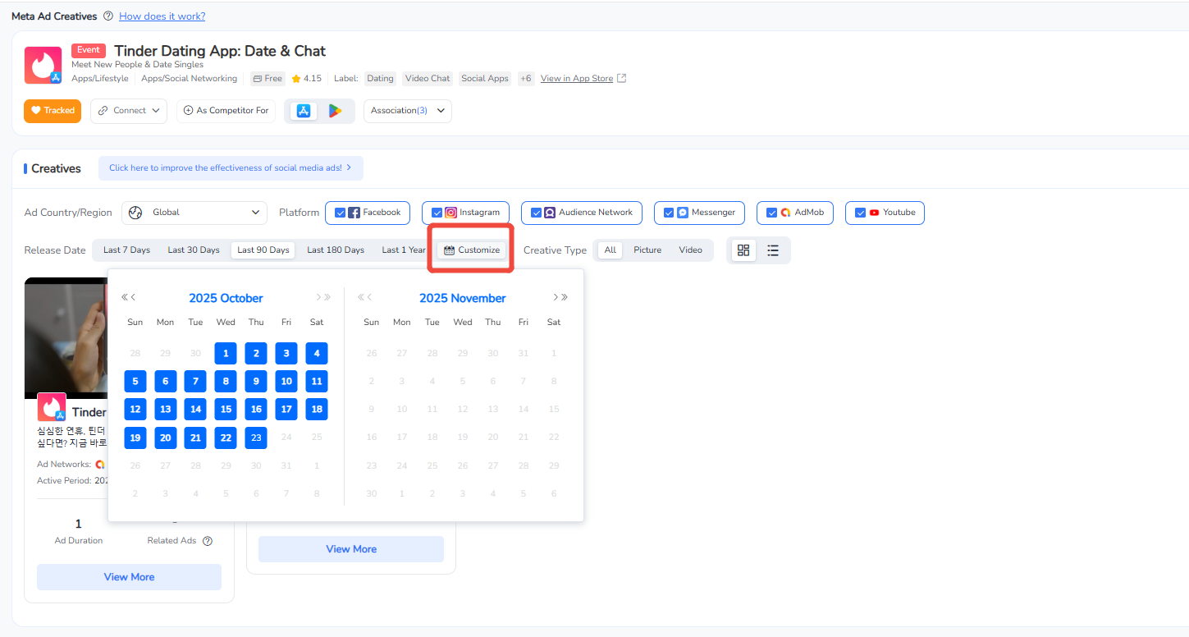Open the Ad Country/Region Global dropdown
1189x637 pixels.
(194, 213)
